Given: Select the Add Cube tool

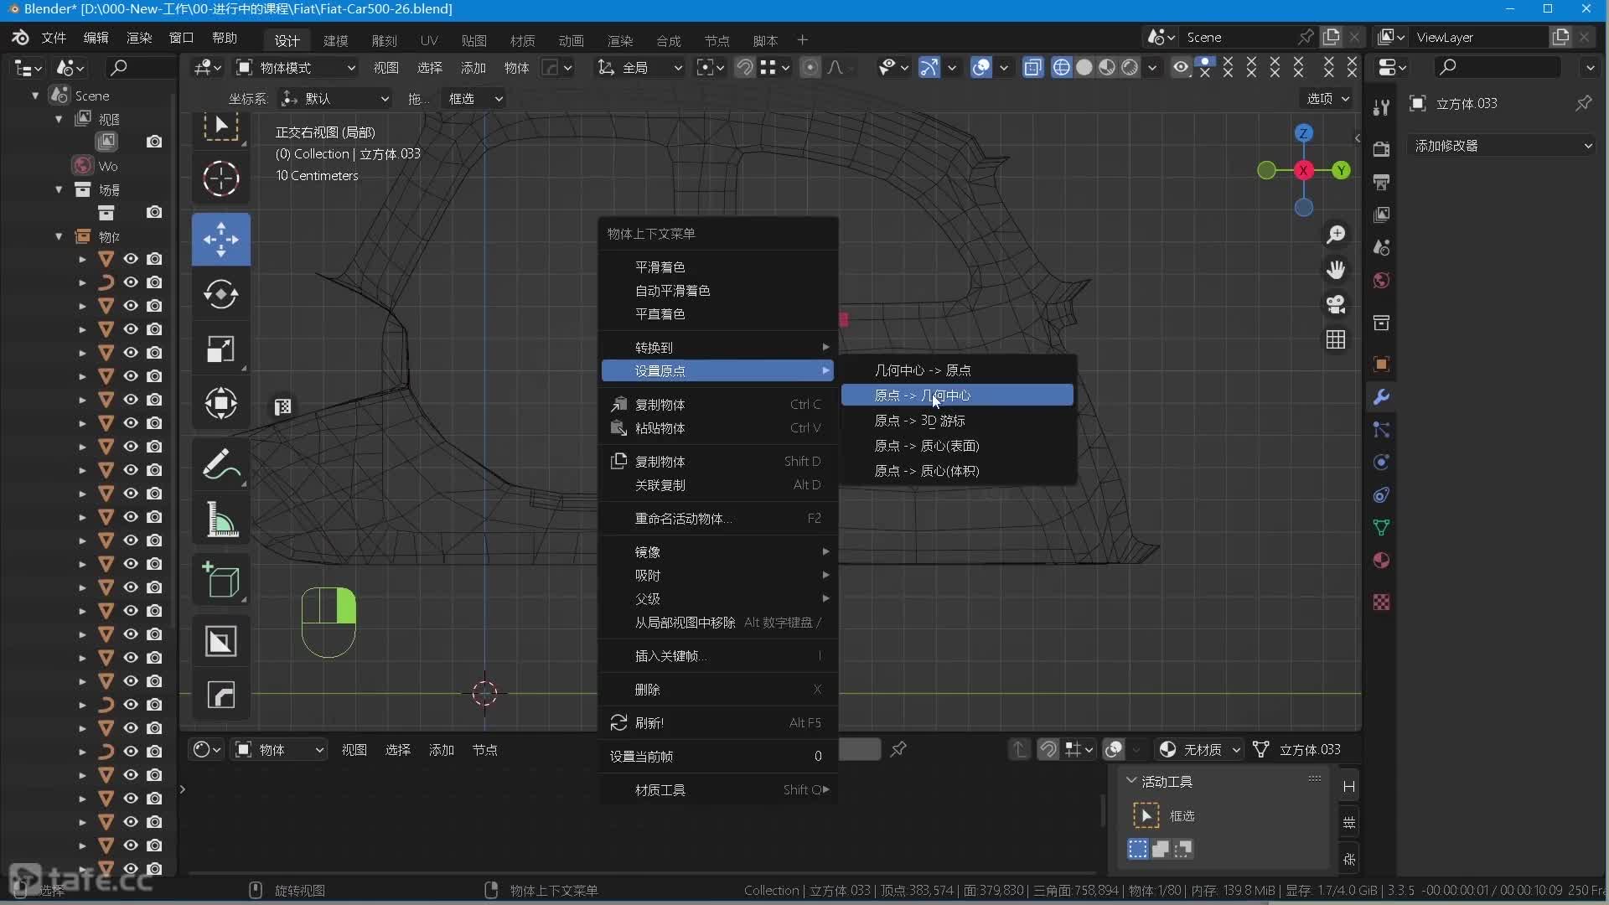Looking at the screenshot, I should point(221,579).
